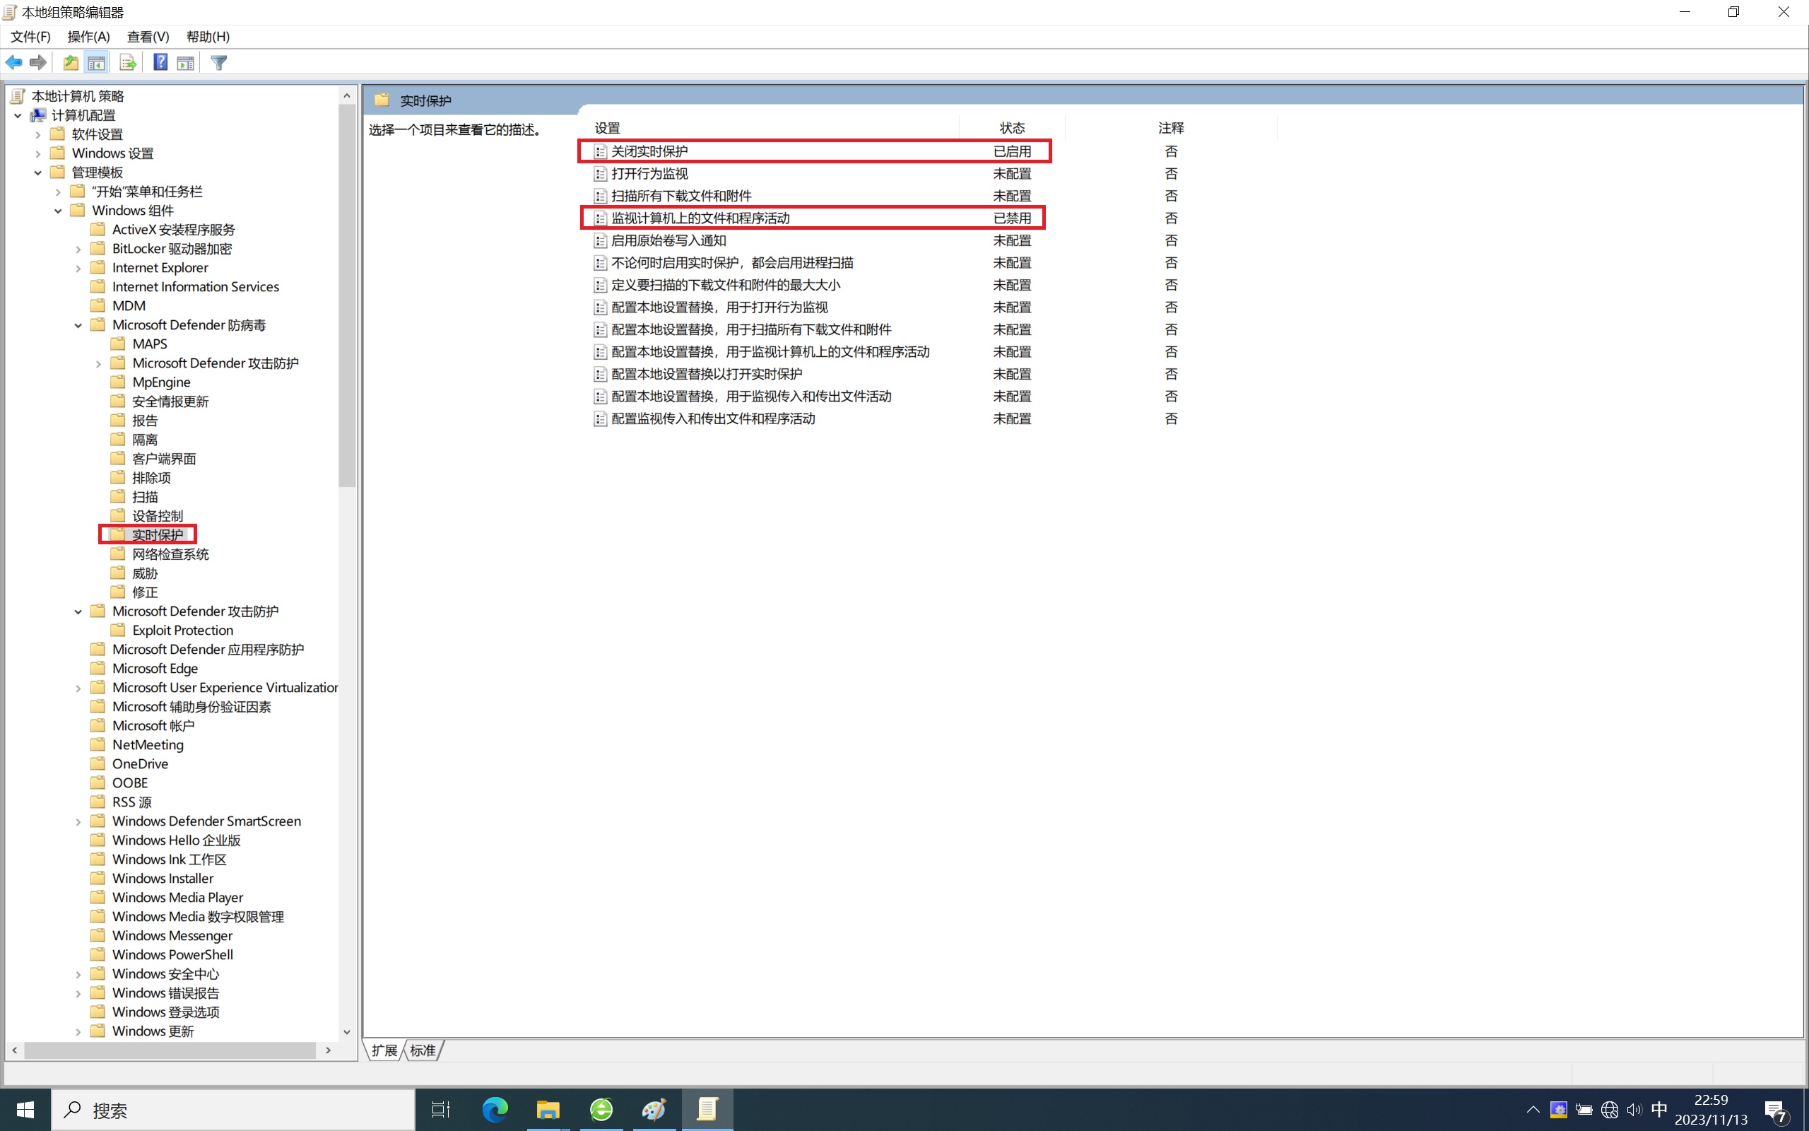Image resolution: width=1809 pixels, height=1131 pixels.
Task: Open the blue Help question mark icon
Action: tap(160, 63)
